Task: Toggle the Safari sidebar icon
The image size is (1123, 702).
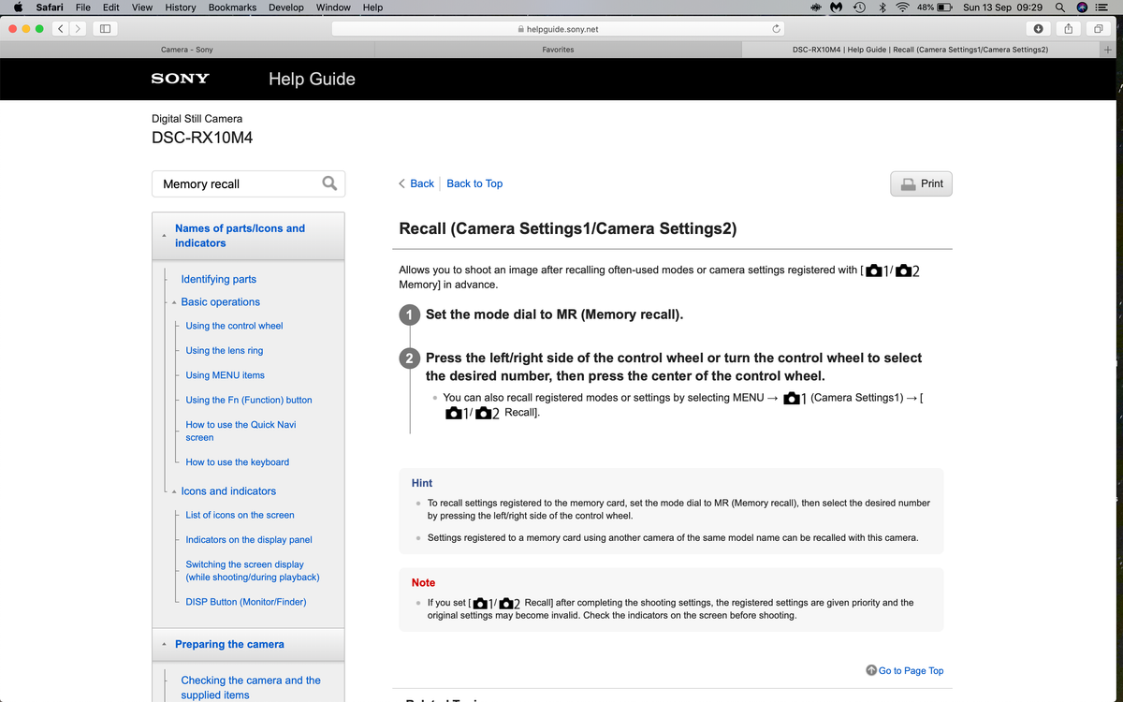Action: click(104, 28)
